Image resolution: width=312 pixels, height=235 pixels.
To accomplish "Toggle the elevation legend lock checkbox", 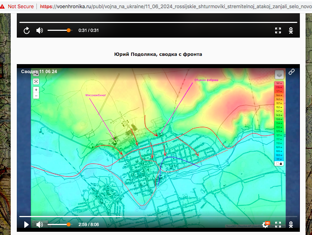I will pyautogui.click(x=277, y=163).
